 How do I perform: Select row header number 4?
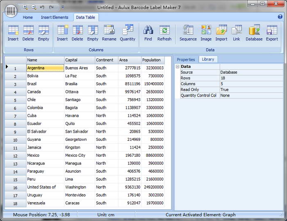click(16, 92)
